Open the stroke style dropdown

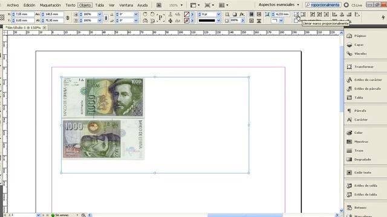(x=218, y=20)
